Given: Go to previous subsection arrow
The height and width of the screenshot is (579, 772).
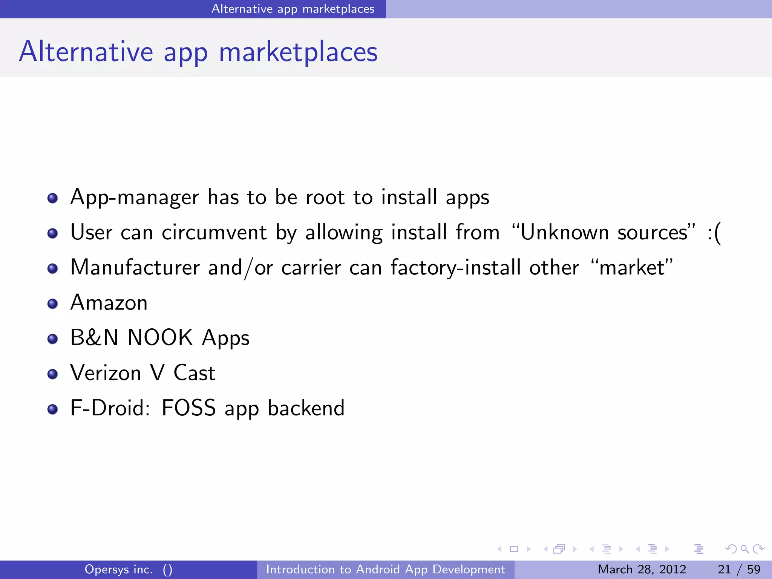Looking at the screenshot, I should click(x=591, y=549).
